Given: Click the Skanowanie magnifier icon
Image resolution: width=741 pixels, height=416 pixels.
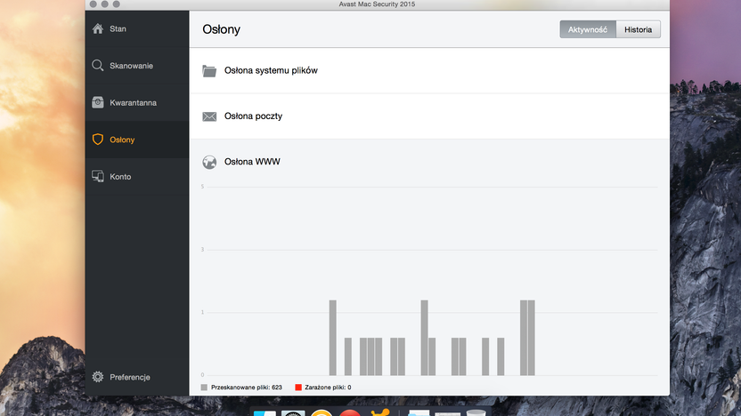Looking at the screenshot, I should [98, 66].
